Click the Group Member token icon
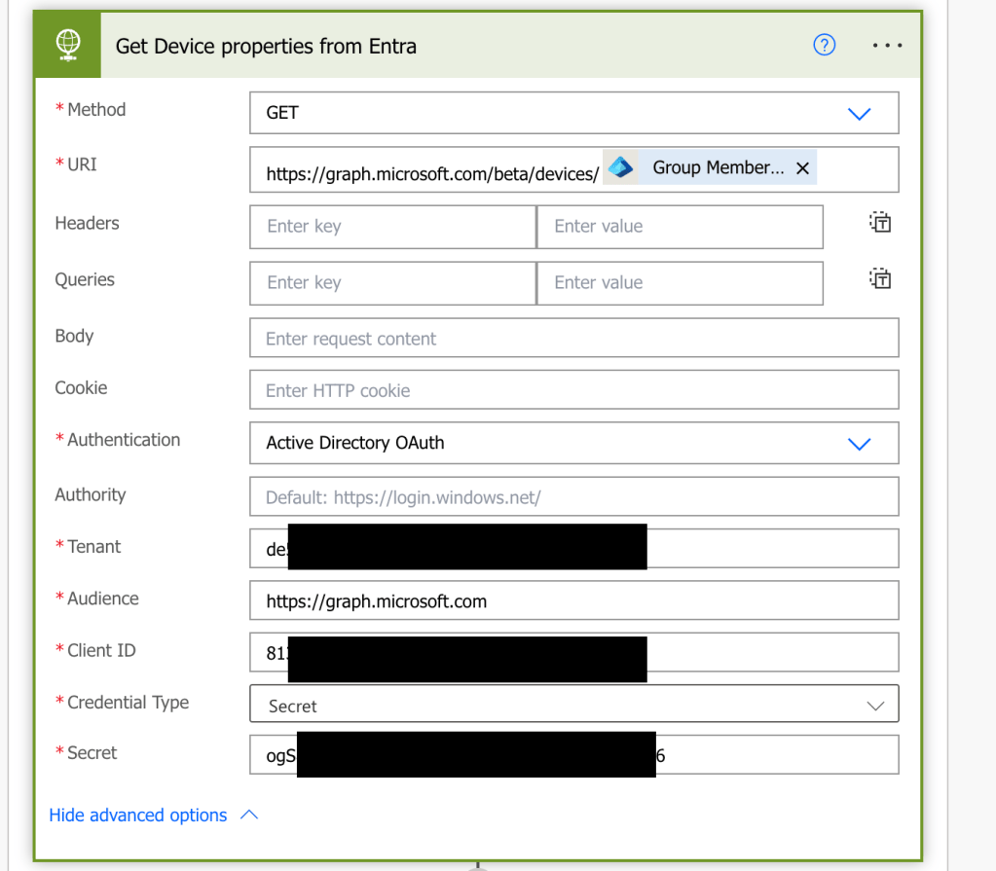This screenshot has height=871, width=996. 620,167
